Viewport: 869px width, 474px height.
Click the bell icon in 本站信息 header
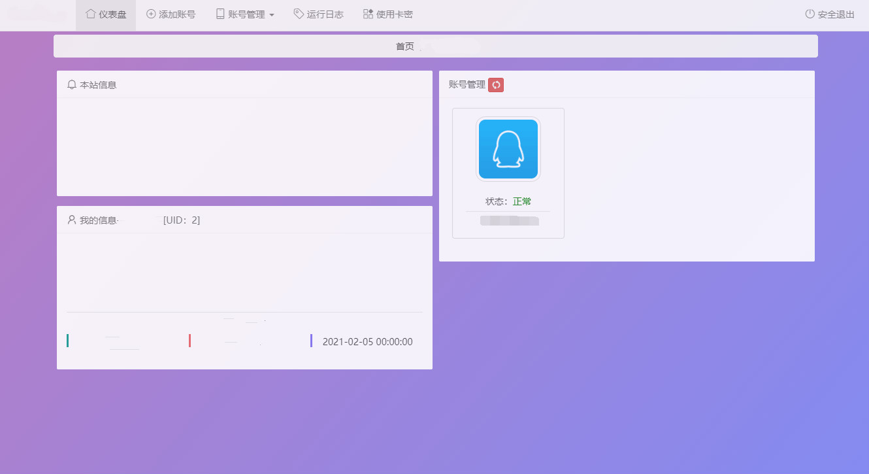tap(72, 84)
